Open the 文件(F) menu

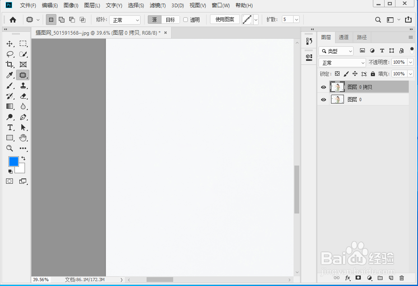(28, 5)
